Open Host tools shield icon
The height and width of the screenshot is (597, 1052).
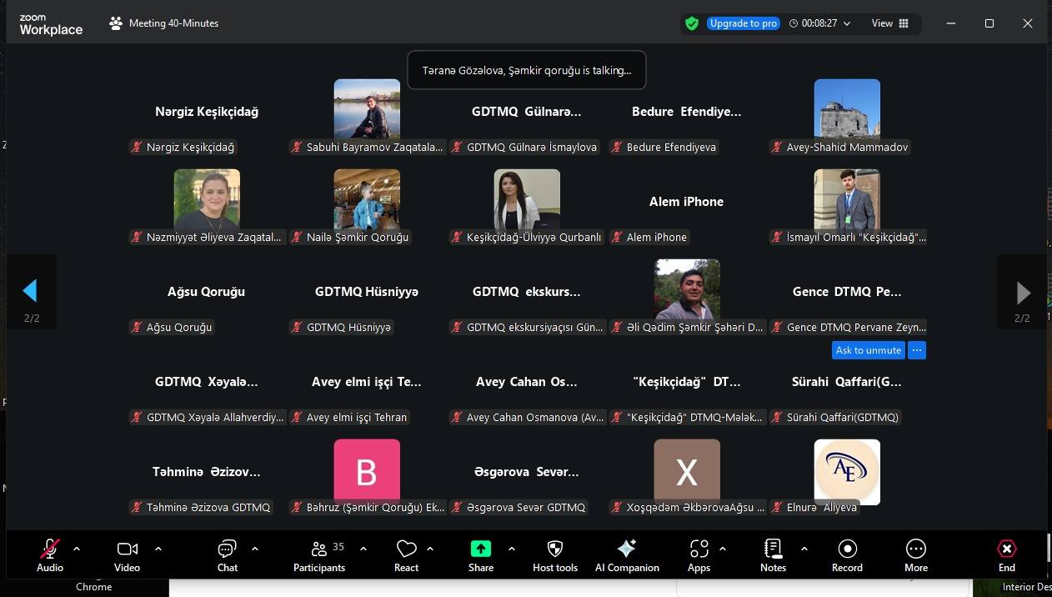click(x=554, y=555)
